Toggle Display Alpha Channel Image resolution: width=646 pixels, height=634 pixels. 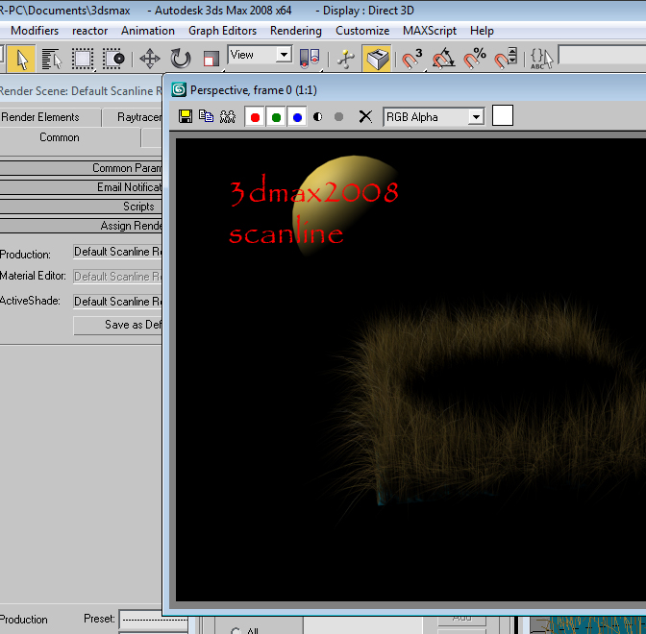[317, 117]
